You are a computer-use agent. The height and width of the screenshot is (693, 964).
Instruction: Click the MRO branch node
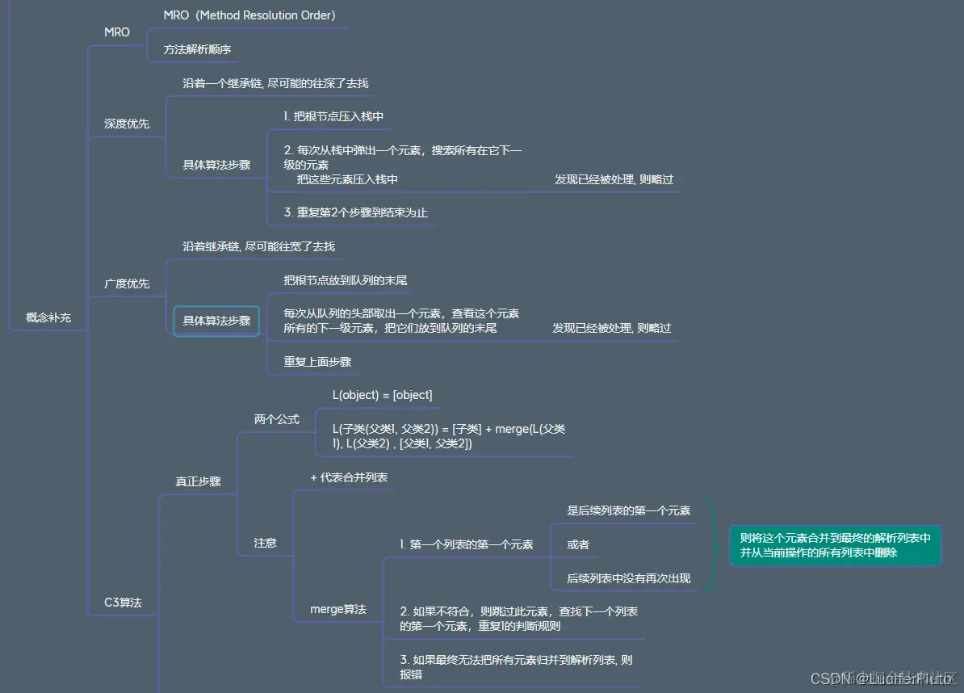(116, 32)
